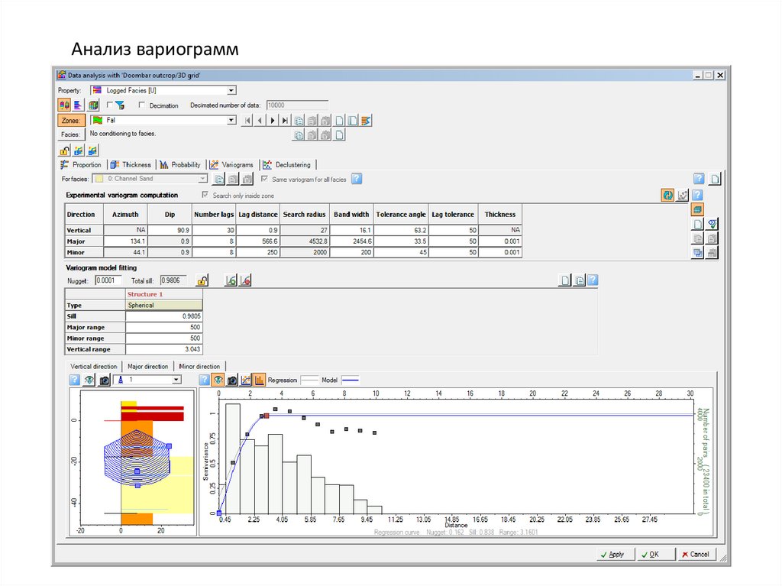Go to the next zone
The height and width of the screenshot is (586, 782).
[x=273, y=120]
